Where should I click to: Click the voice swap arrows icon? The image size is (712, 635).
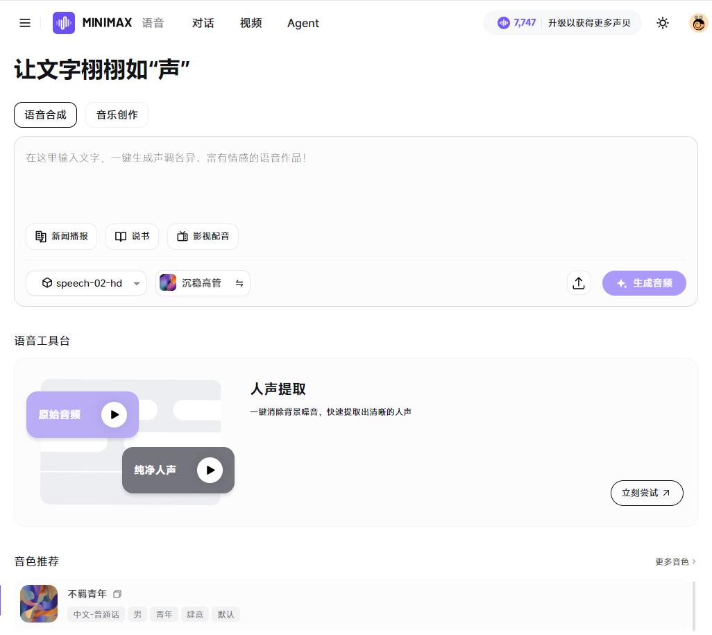pos(239,283)
